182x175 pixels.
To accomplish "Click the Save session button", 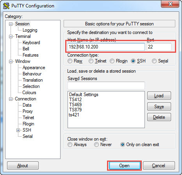I will pyautogui.click(x=159, y=107).
